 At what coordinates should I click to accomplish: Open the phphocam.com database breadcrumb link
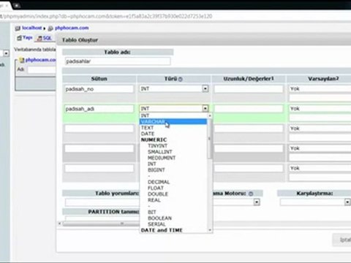point(72,28)
